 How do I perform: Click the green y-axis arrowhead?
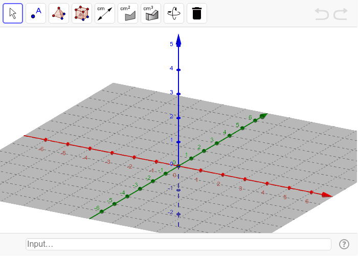point(263,116)
